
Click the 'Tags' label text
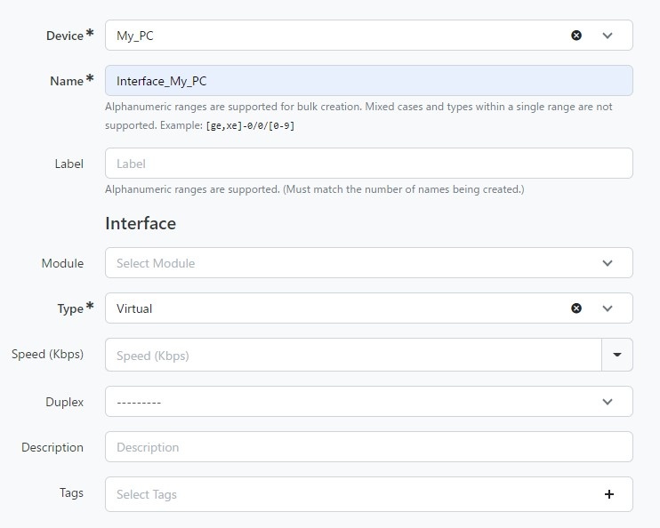tap(71, 492)
